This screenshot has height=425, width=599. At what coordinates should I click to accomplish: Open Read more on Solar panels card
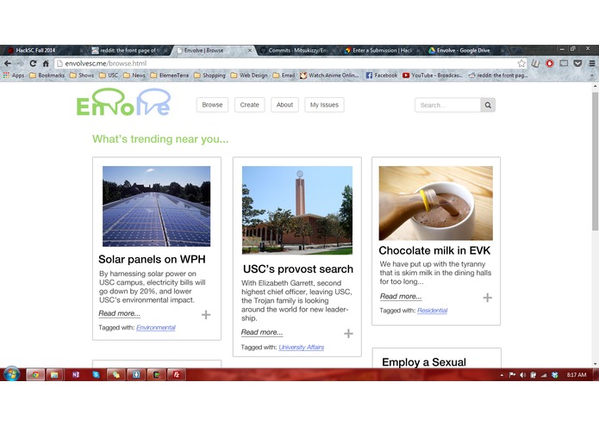pyautogui.click(x=119, y=313)
